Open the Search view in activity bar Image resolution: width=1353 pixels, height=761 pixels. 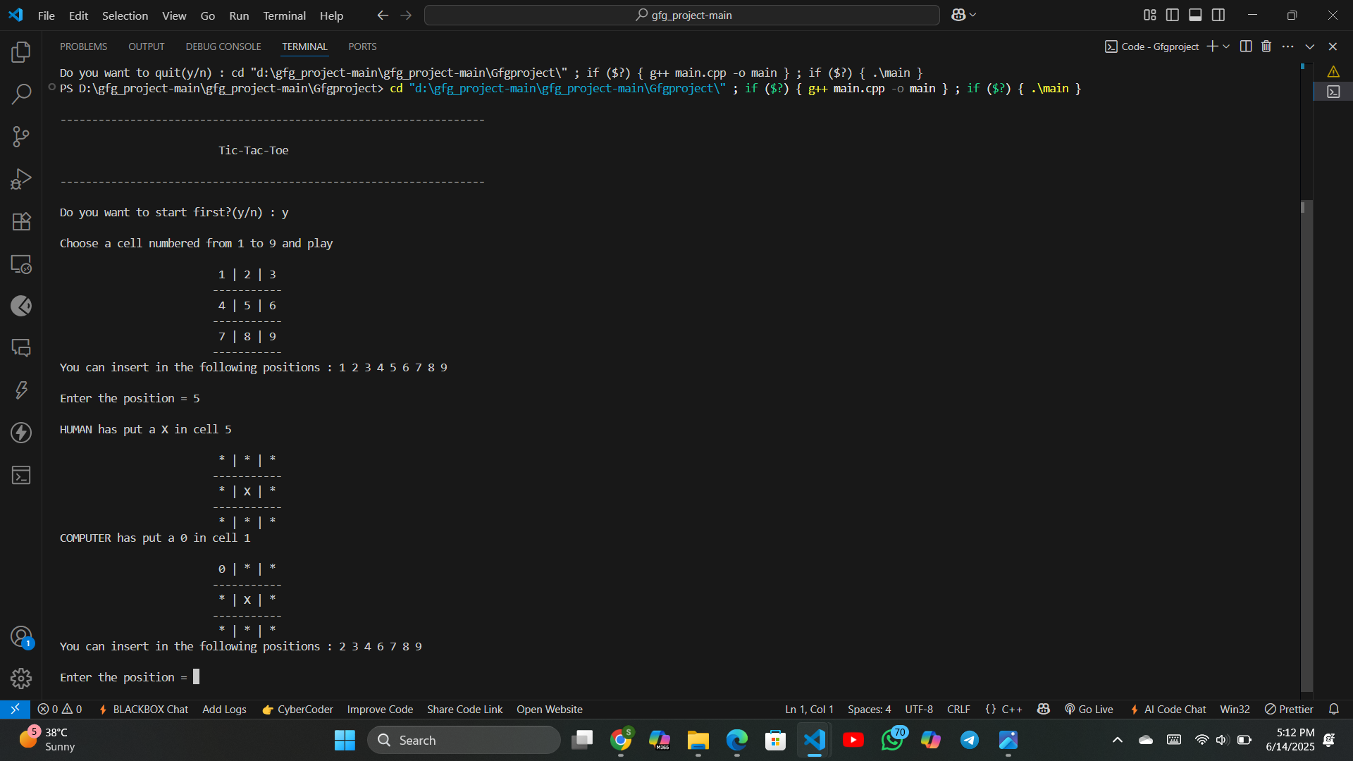click(x=21, y=94)
